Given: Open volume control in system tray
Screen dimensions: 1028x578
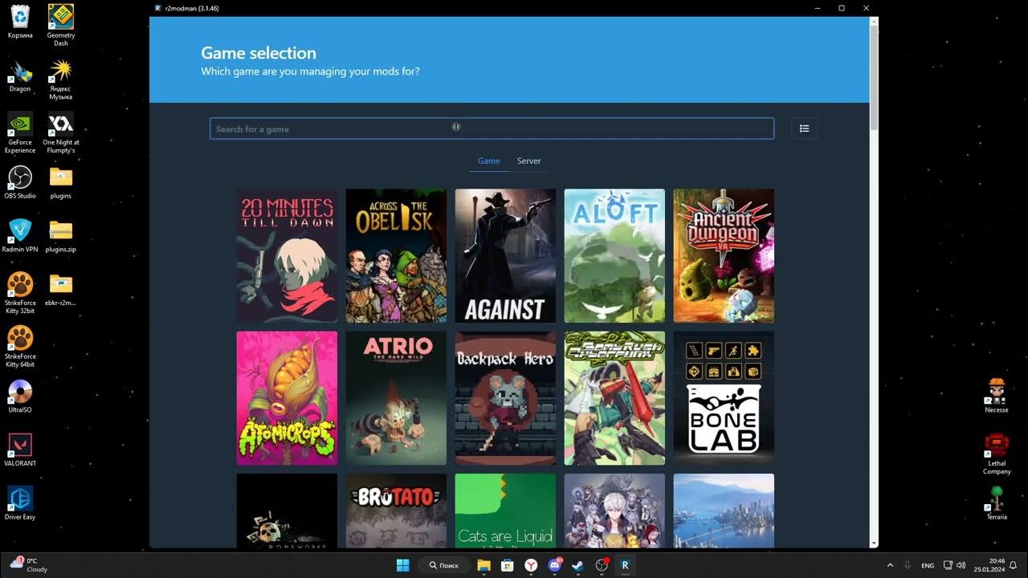Looking at the screenshot, I should 961,565.
